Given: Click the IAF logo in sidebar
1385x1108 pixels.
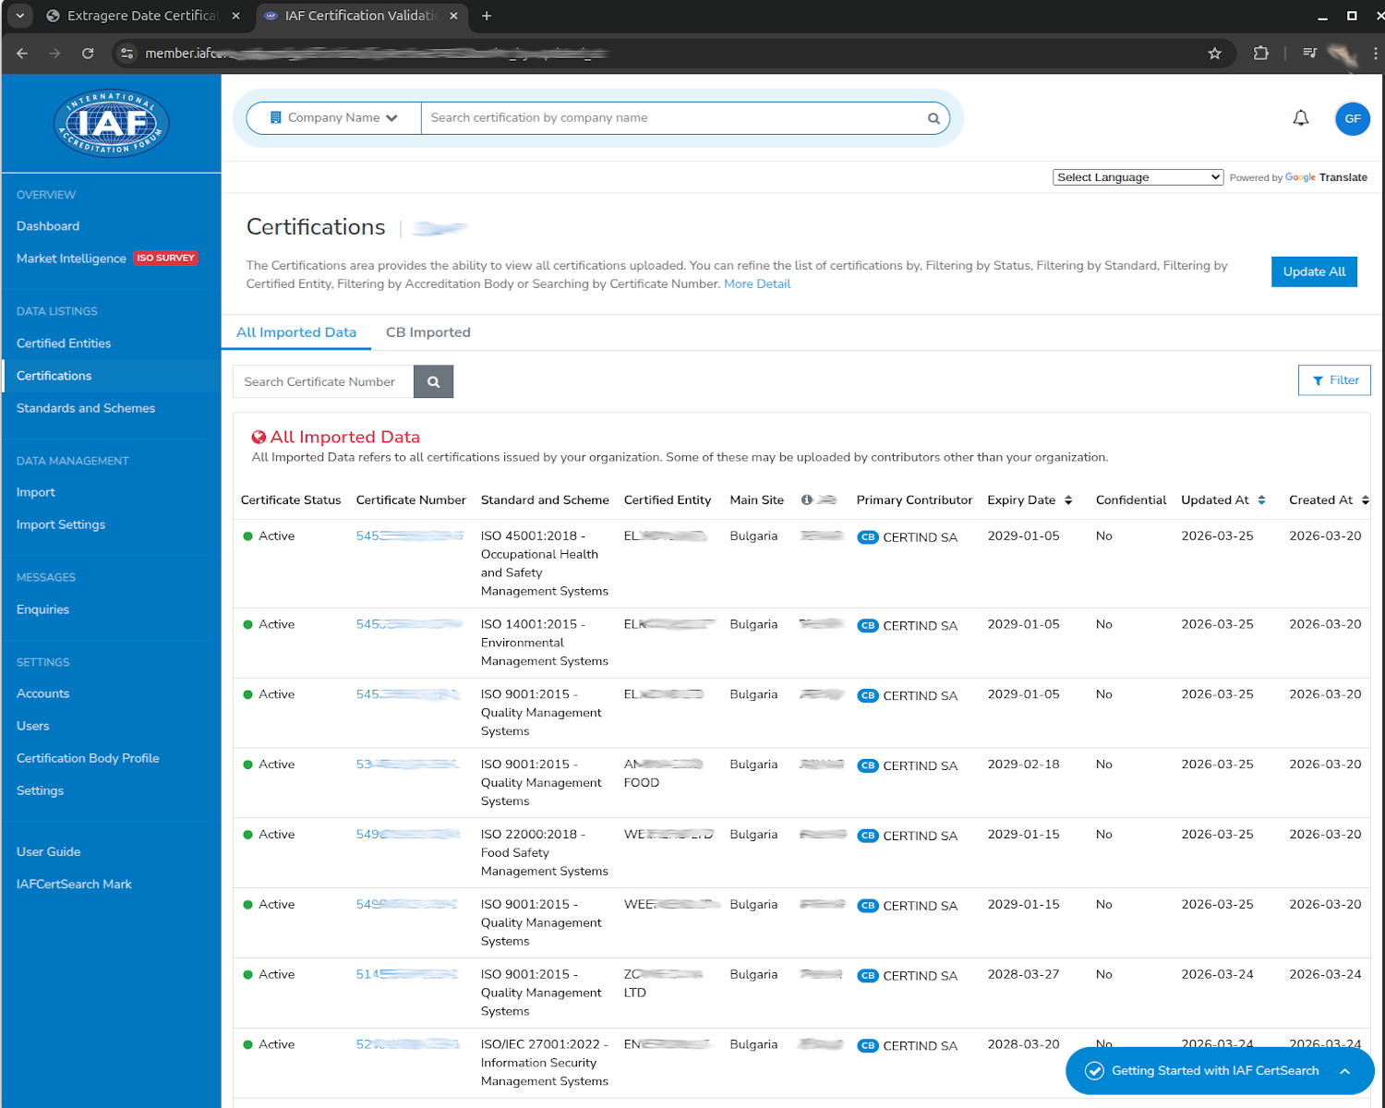Looking at the screenshot, I should pos(112,124).
